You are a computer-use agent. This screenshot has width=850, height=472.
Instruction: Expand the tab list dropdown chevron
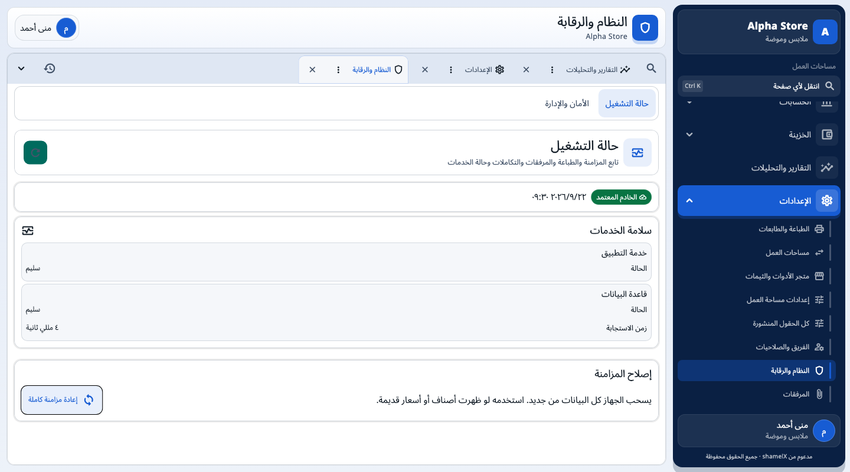pos(21,68)
